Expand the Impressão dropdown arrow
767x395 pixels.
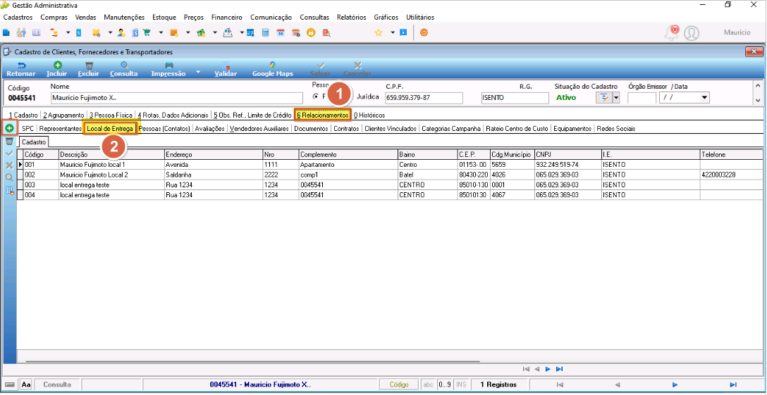(x=198, y=73)
